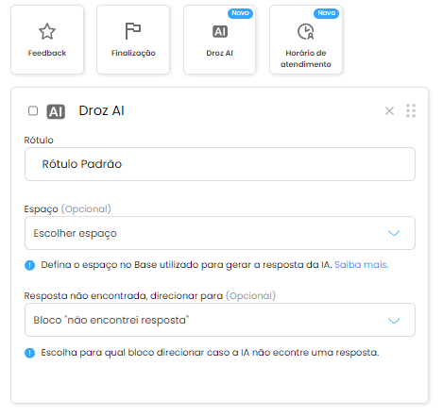Click chevron of Resposta não encontrada selector

pos(394,321)
